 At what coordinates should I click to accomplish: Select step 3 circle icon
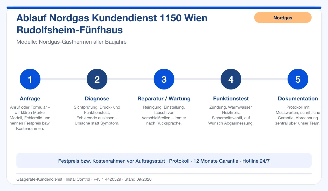point(164,79)
